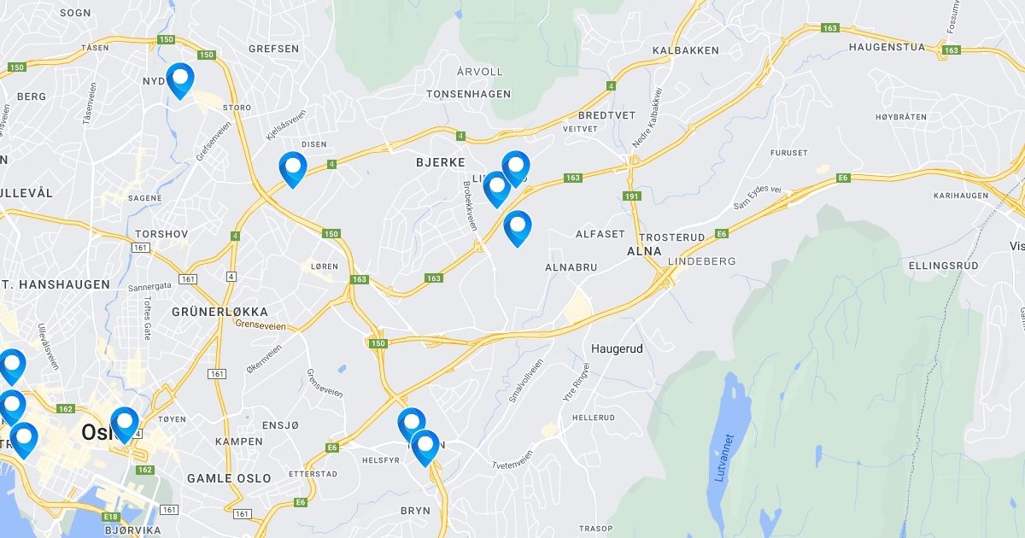Select the ALNA district label
This screenshot has width=1025, height=538.
644,251
